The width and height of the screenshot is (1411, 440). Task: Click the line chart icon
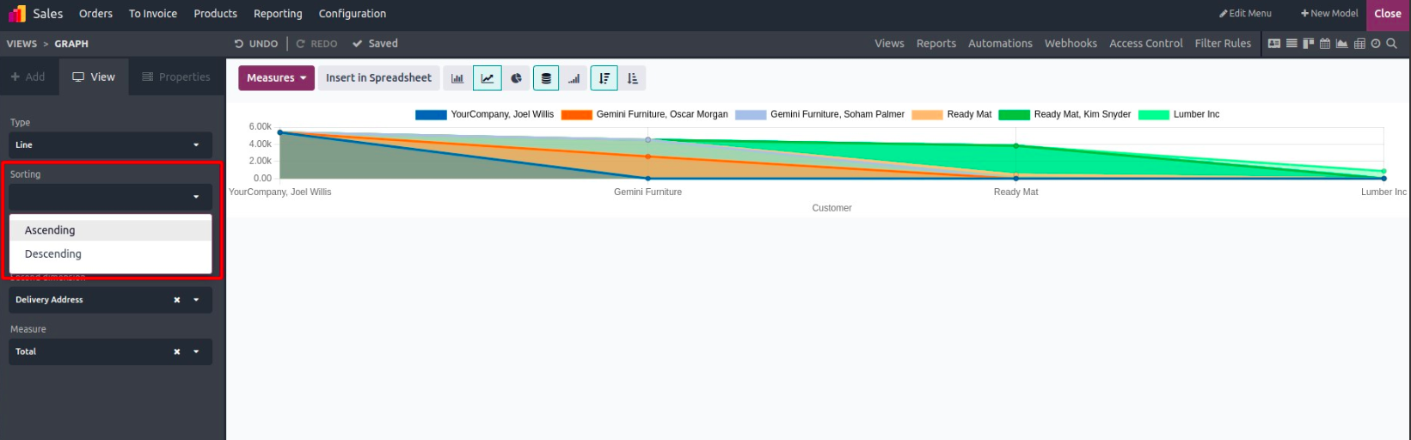tap(487, 78)
